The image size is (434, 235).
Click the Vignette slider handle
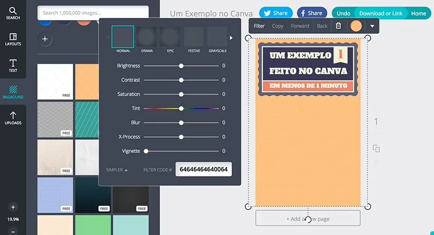(x=146, y=151)
